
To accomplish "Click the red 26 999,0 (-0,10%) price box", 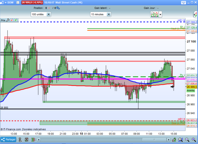I will tap(32, 2).
